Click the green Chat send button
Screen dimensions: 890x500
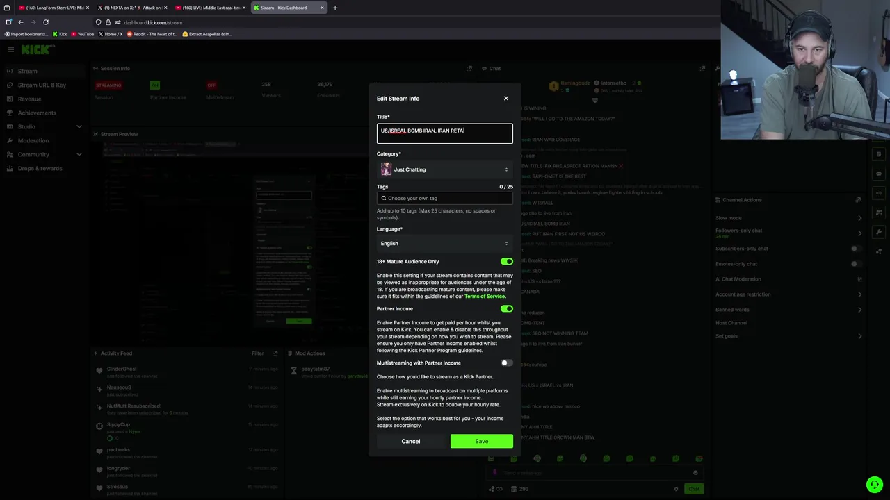[x=694, y=489]
